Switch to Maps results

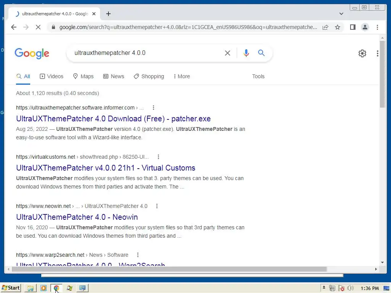(83, 76)
